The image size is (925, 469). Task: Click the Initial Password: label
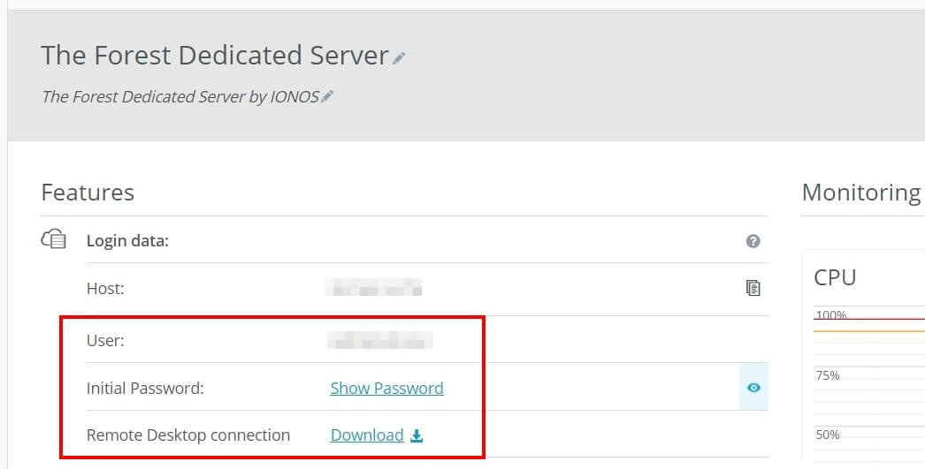tap(145, 389)
